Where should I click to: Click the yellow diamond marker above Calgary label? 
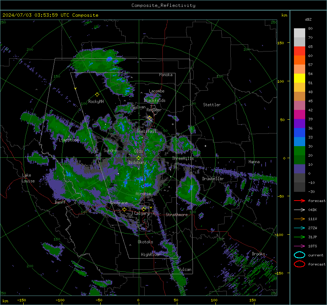click(x=144, y=209)
